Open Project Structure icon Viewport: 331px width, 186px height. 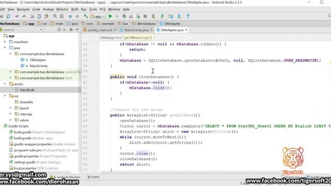pyautogui.click(x=171, y=16)
